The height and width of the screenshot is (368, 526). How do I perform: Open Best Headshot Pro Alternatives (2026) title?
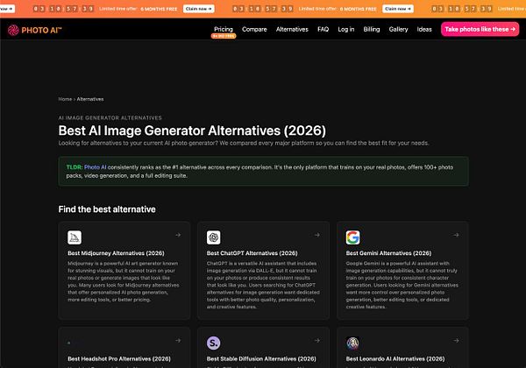coord(119,358)
